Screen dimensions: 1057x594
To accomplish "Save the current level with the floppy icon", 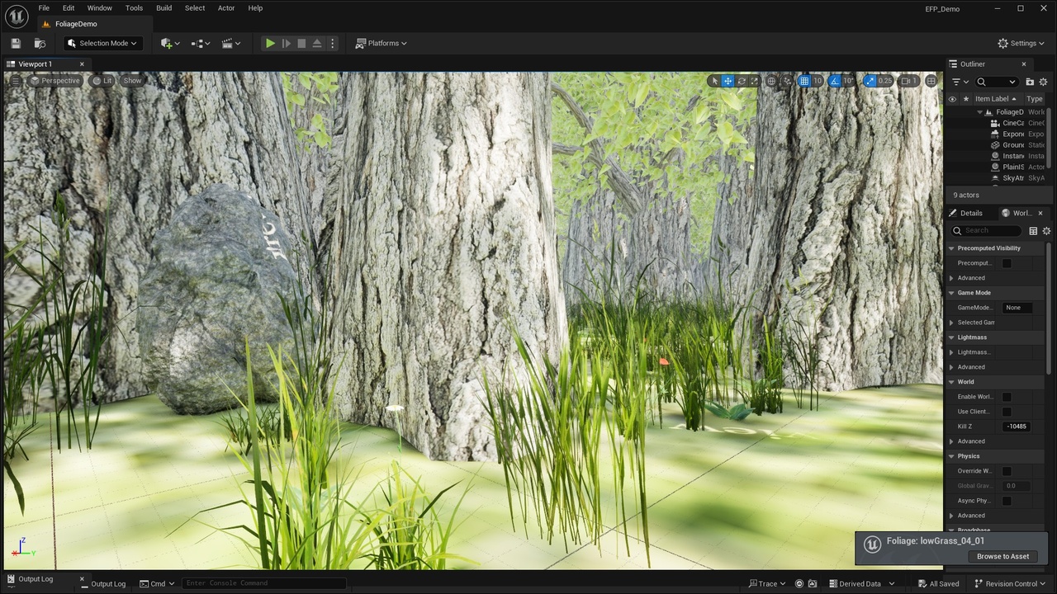I will tap(15, 43).
